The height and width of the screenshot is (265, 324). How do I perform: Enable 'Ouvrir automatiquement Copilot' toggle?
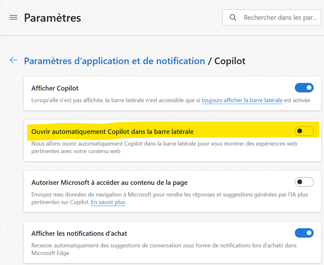[x=304, y=131]
